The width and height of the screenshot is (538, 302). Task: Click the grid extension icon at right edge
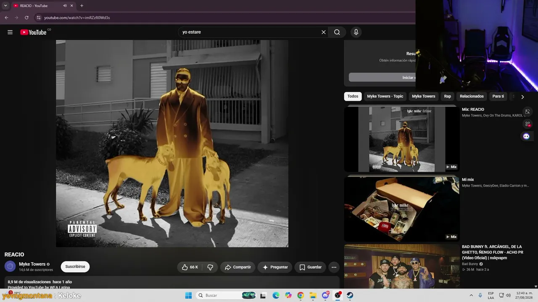(527, 124)
